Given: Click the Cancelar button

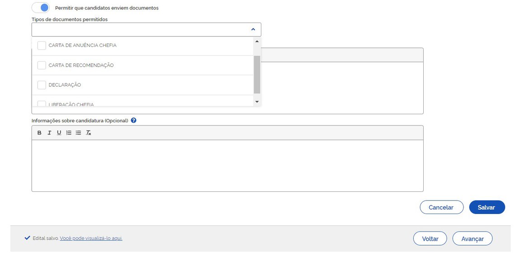Looking at the screenshot, I should click(x=441, y=207).
